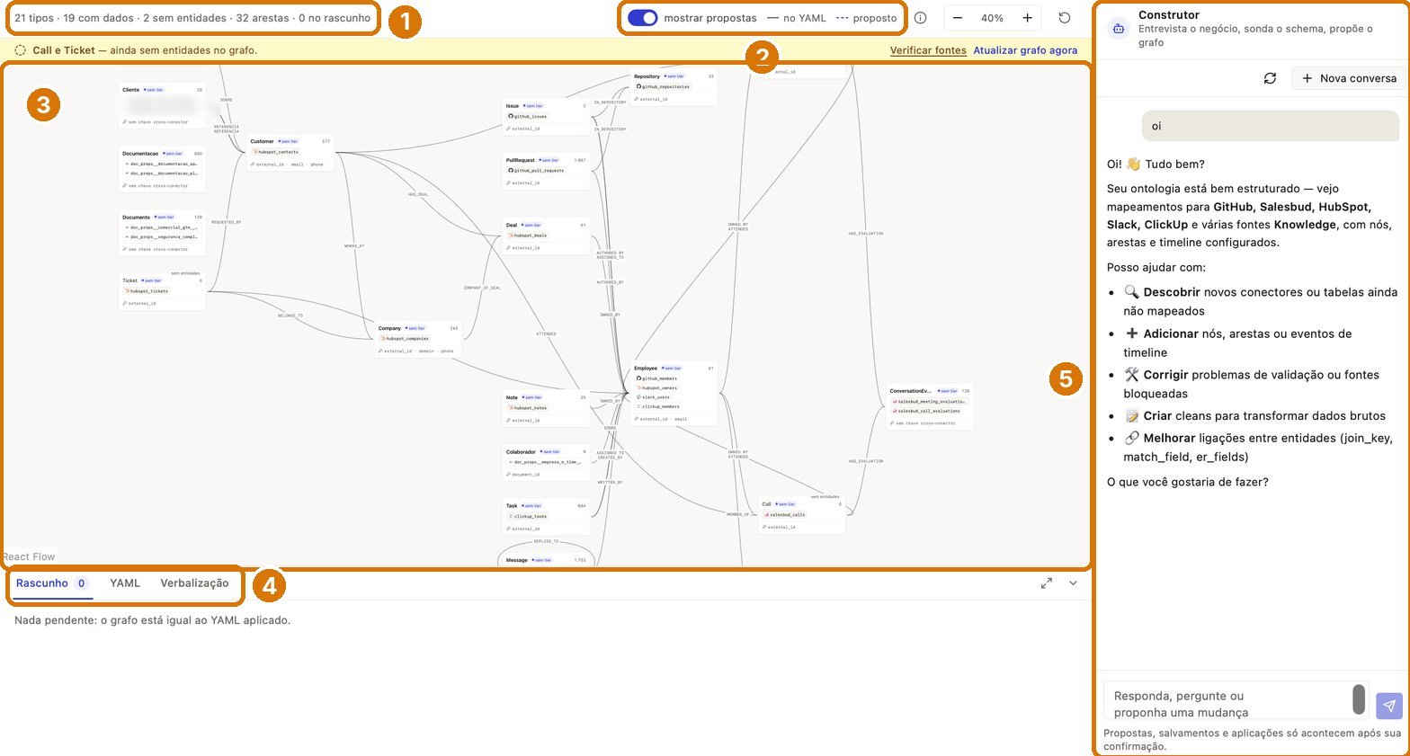Click the Colaborador node card
1410x756 pixels.
point(546,462)
